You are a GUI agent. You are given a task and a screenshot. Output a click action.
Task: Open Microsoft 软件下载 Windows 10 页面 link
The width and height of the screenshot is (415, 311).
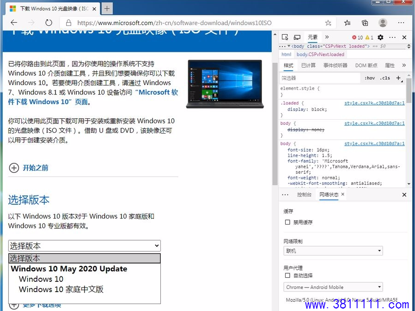(x=93, y=97)
